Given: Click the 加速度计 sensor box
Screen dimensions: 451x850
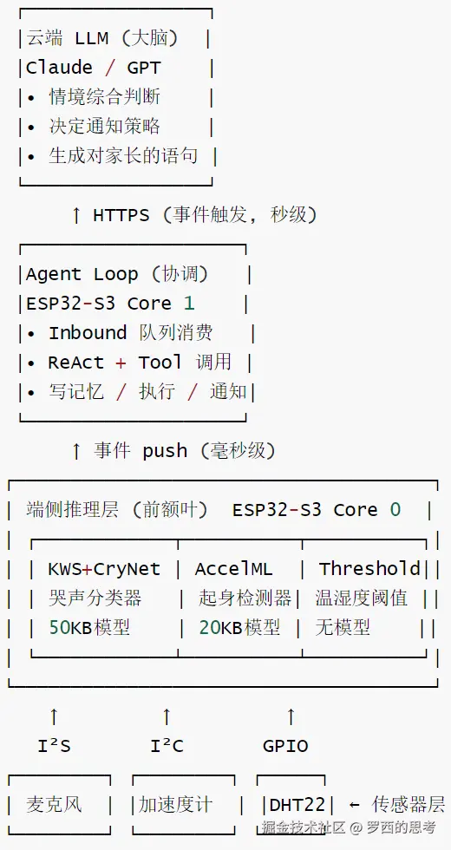Looking at the screenshot, I should pos(184,805).
